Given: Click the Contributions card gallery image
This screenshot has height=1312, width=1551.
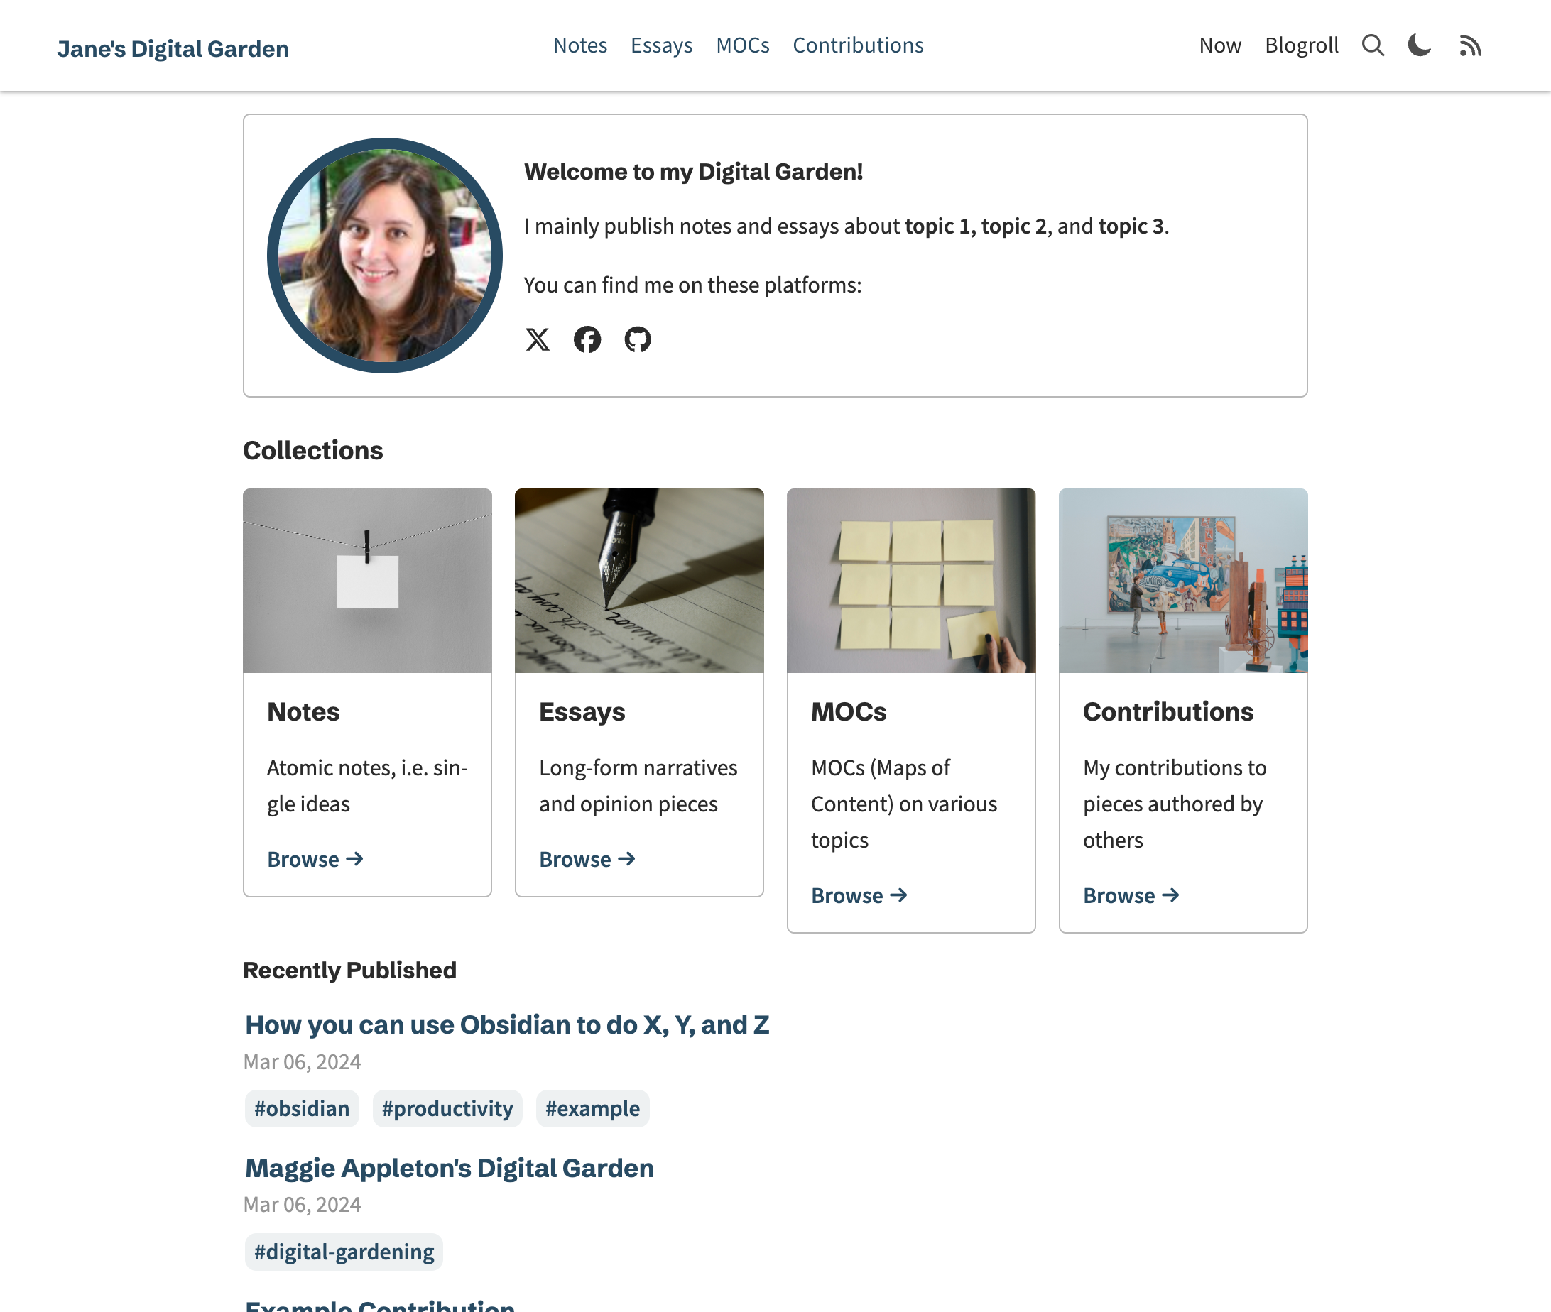Looking at the screenshot, I should pyautogui.click(x=1182, y=581).
